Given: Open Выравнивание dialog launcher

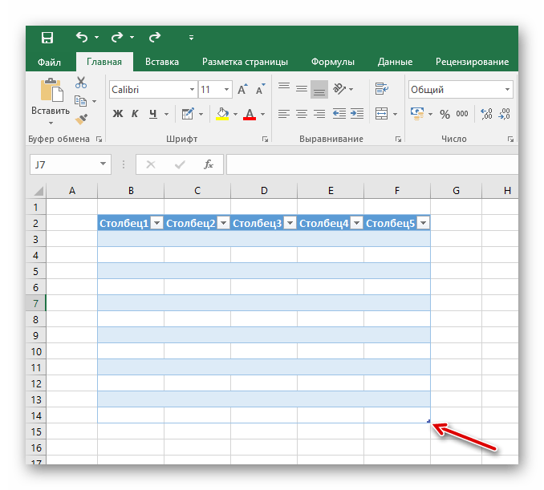Looking at the screenshot, I should point(398,139).
